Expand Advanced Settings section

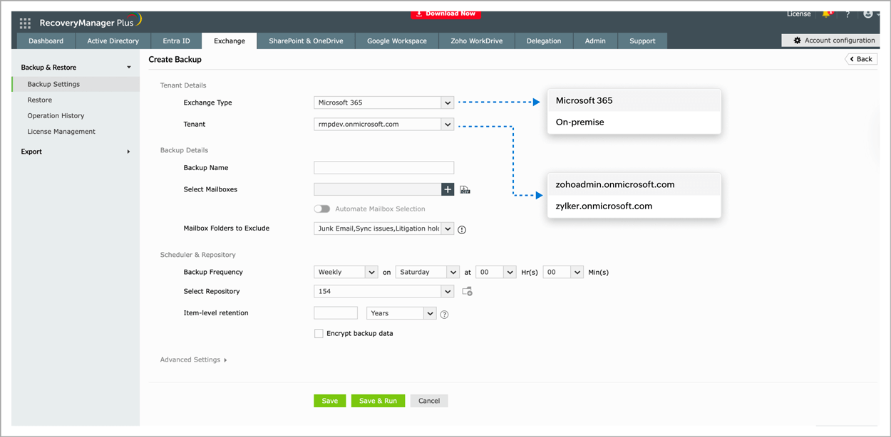[193, 360]
